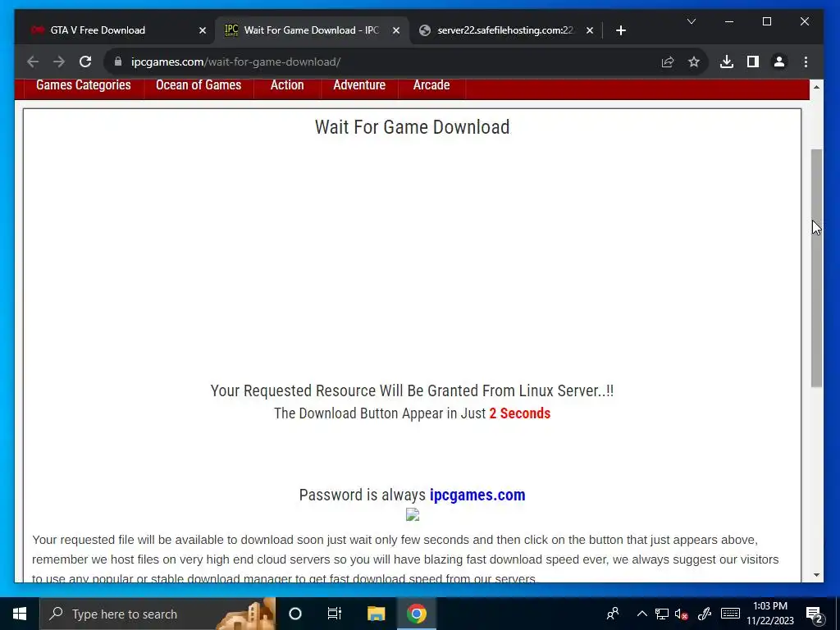Screen dimensions: 840x630
Task: Expand the tab search dropdown
Action: 692,21
